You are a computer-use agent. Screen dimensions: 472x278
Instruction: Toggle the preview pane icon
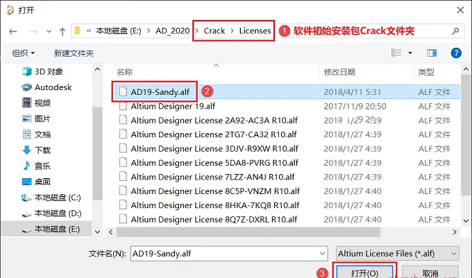point(432,53)
